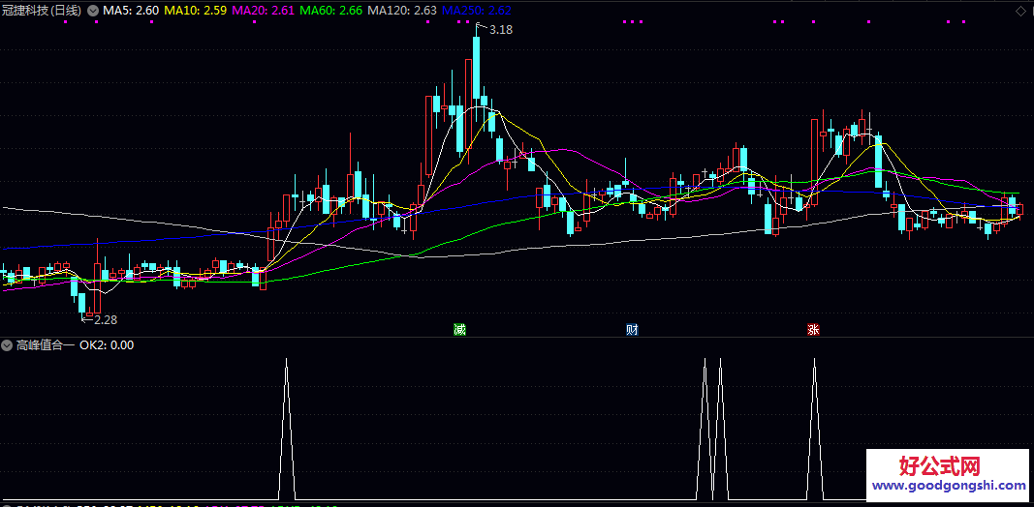Click the green 减 event marker

459,330
